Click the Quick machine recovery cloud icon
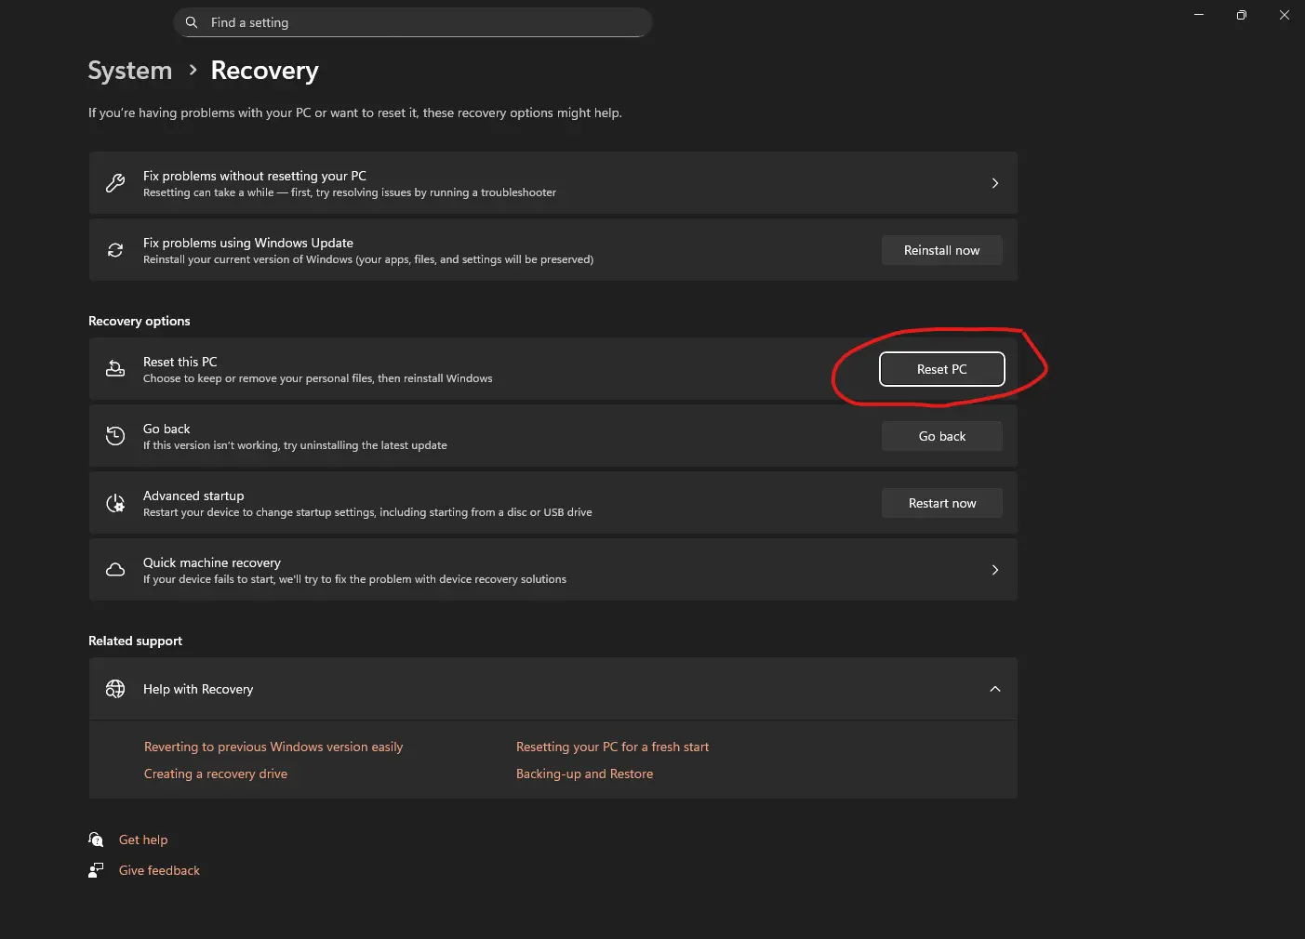Image resolution: width=1305 pixels, height=939 pixels. coord(115,570)
